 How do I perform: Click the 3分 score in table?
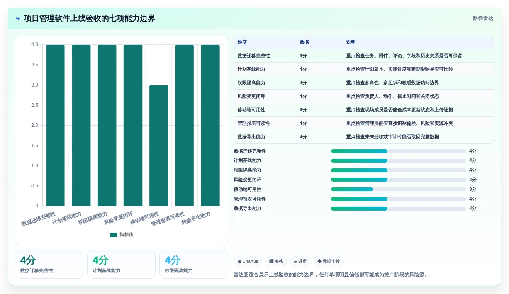point(303,110)
